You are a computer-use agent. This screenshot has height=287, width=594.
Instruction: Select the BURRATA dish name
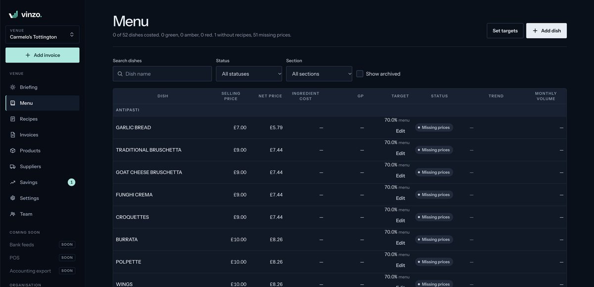click(x=127, y=239)
